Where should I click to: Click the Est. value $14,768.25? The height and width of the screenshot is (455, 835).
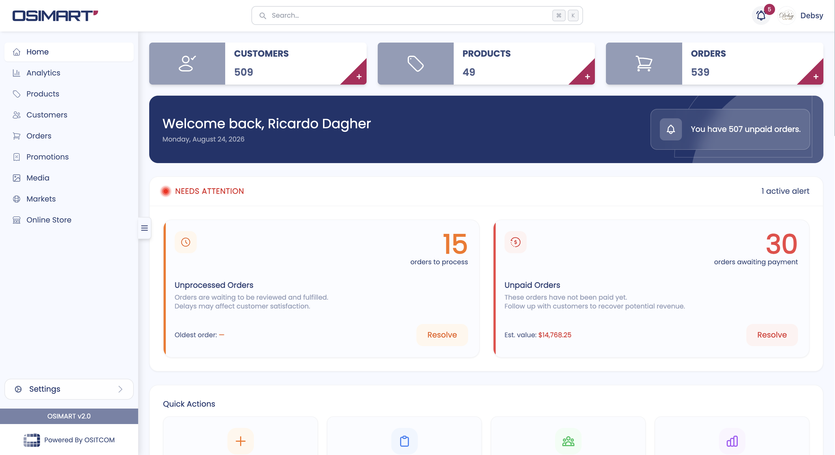[x=538, y=335]
